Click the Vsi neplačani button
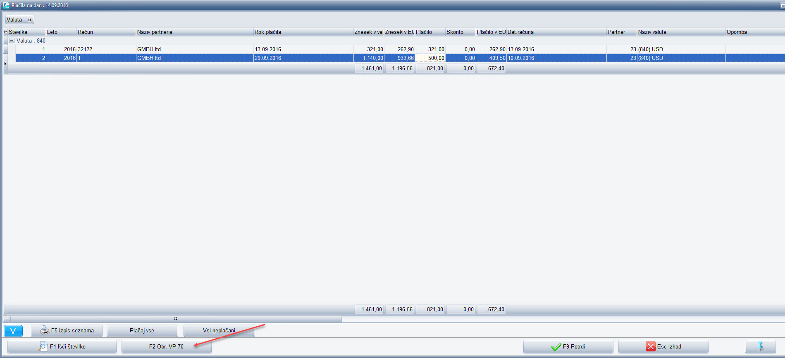The image size is (785, 358). point(219,331)
